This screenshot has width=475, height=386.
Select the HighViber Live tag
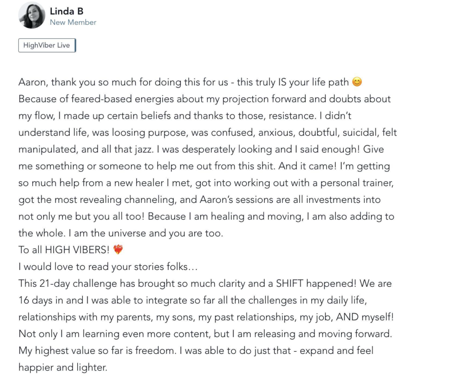pyautogui.click(x=47, y=45)
